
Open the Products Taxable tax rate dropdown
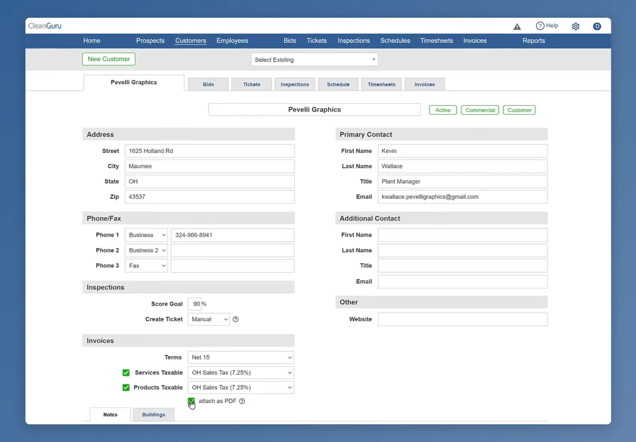coord(241,388)
